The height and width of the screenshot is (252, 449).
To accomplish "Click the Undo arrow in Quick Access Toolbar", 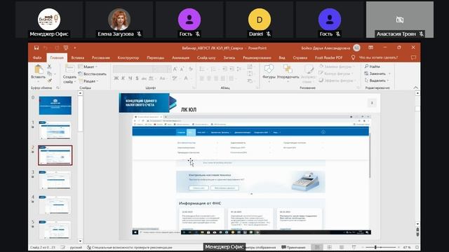I will click(x=46, y=48).
